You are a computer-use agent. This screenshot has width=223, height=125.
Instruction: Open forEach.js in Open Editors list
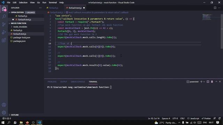[x=26, y=16]
